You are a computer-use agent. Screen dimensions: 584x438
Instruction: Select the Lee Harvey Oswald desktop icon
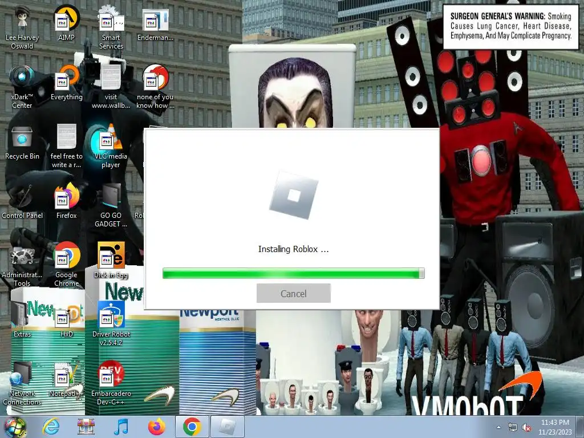tap(22, 28)
